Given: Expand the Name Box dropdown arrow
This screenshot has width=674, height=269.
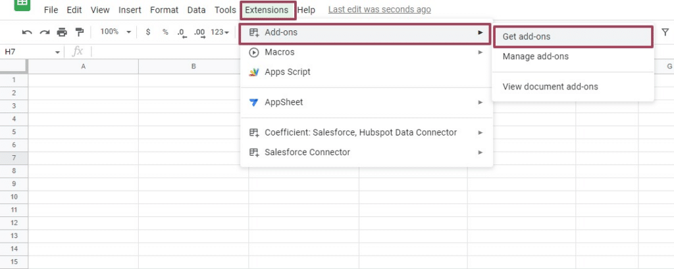Looking at the screenshot, I should coord(58,52).
